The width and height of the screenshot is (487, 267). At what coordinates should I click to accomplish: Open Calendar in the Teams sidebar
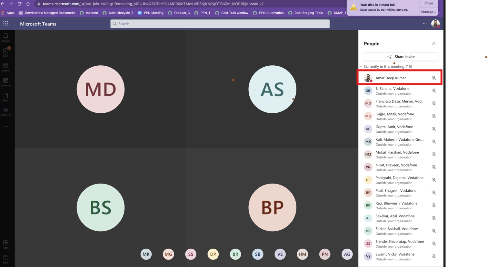pos(5,82)
